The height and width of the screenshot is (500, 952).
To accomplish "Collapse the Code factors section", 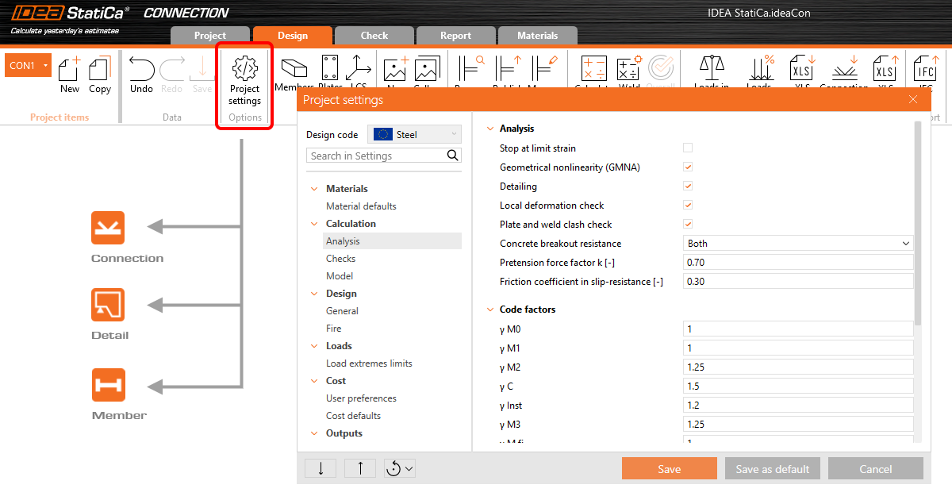I will pos(489,309).
